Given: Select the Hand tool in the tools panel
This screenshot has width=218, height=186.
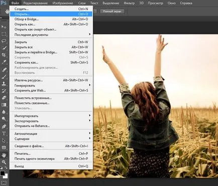Looking at the screenshot, I should (x=4, y=155).
